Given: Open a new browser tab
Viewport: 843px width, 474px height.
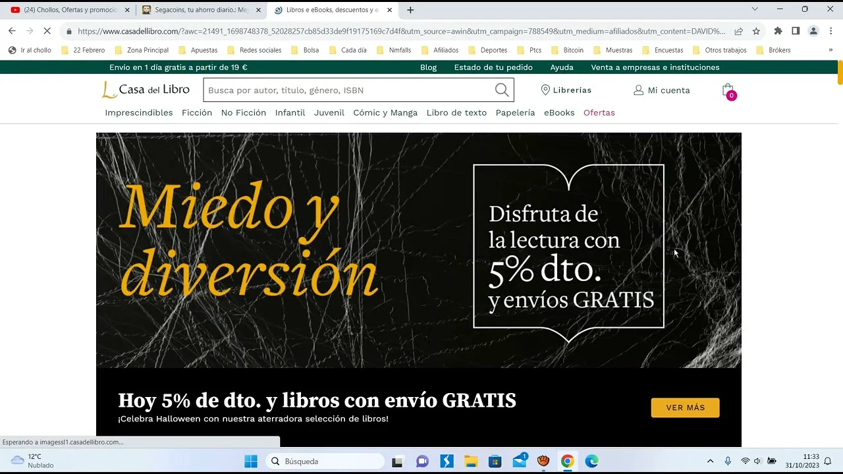Looking at the screenshot, I should point(410,10).
